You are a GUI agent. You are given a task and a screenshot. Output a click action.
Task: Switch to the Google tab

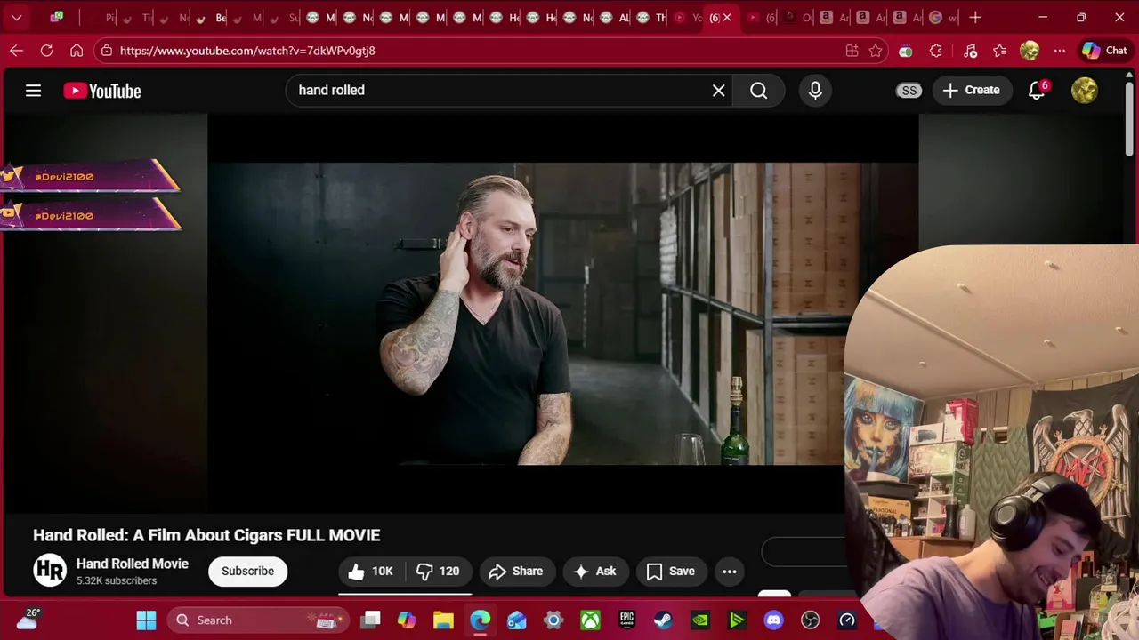pyautogui.click(x=941, y=17)
